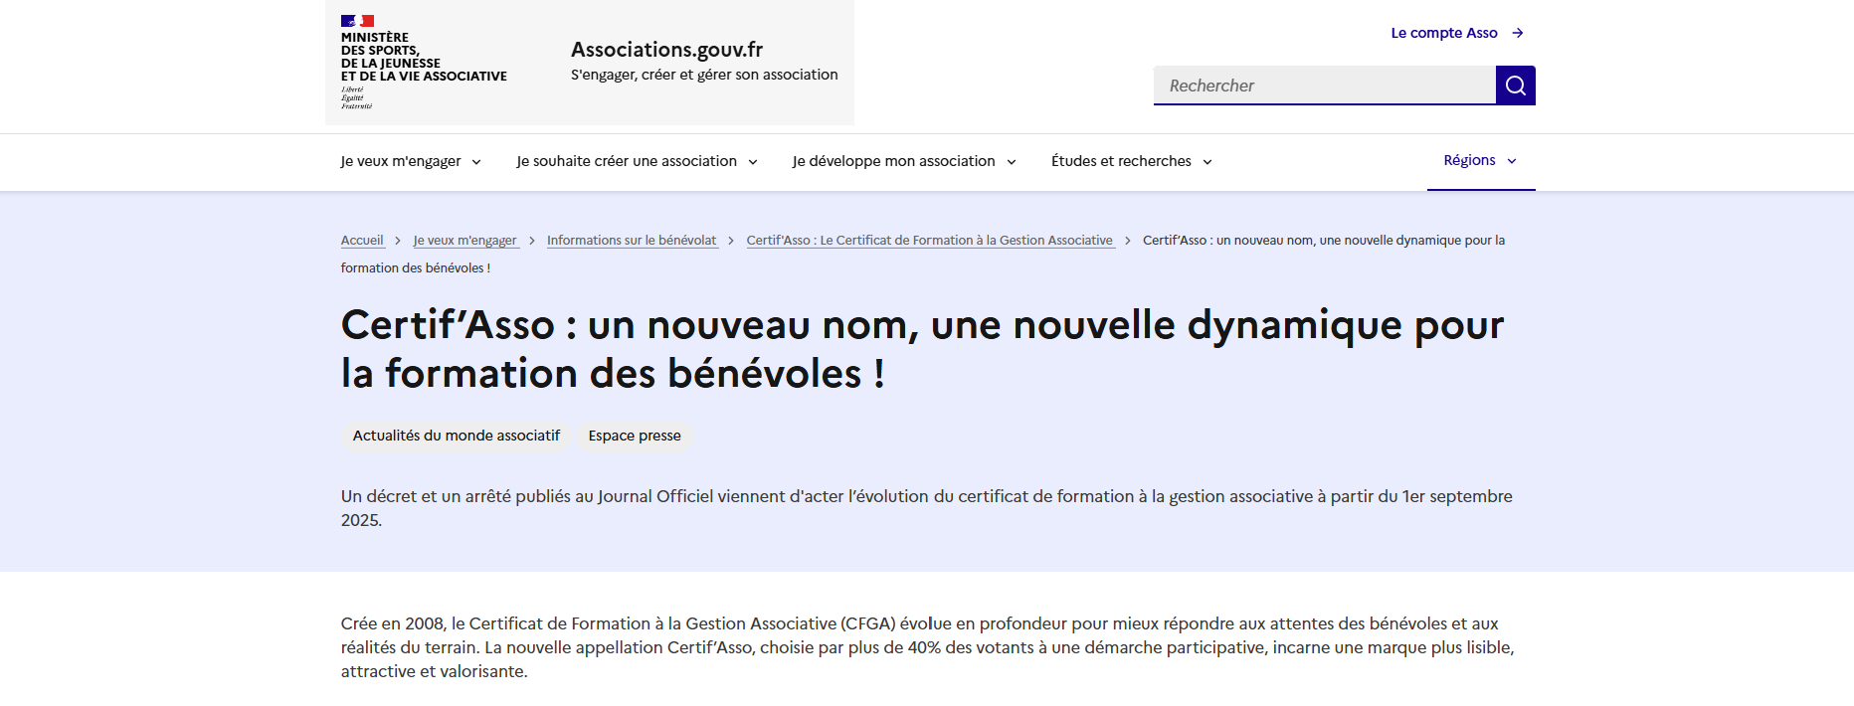The height and width of the screenshot is (706, 1854).
Task: Go to Accueil breadcrumb link
Action: [362, 241]
